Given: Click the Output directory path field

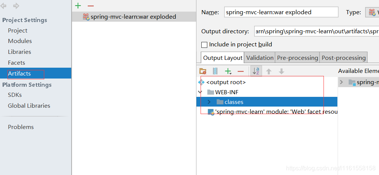Looking at the screenshot, I should 317,31.
